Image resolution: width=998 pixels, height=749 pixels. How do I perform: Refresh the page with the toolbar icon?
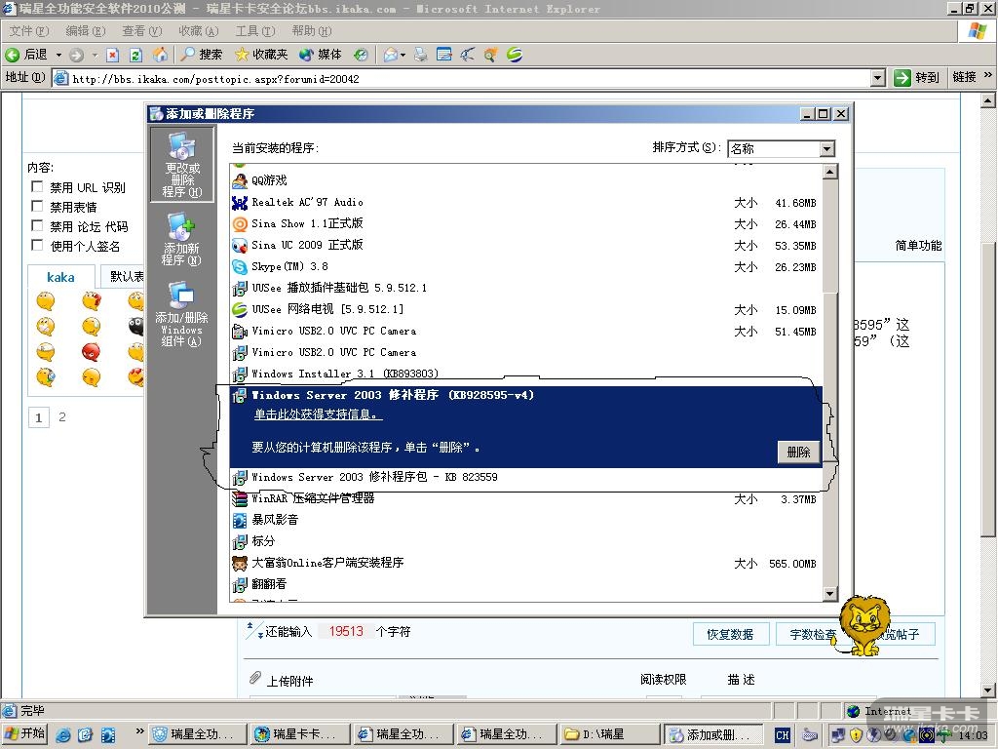135,55
